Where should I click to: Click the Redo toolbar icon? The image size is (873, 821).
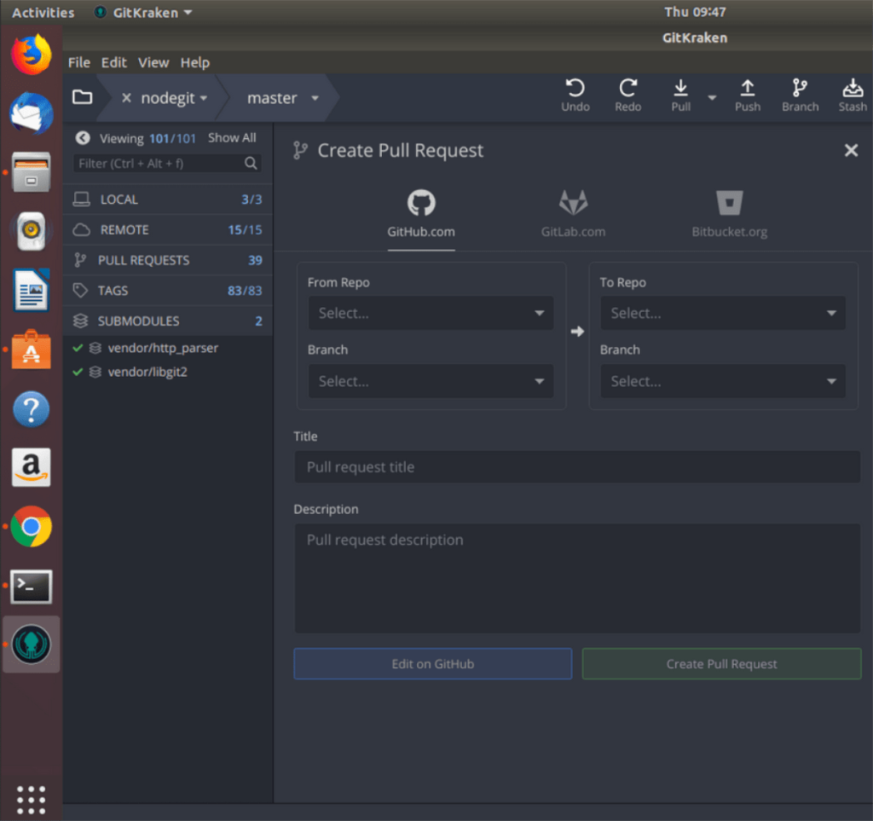[x=628, y=94]
